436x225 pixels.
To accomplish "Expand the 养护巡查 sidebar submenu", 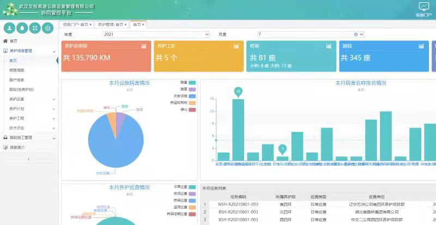I will click(54, 99).
